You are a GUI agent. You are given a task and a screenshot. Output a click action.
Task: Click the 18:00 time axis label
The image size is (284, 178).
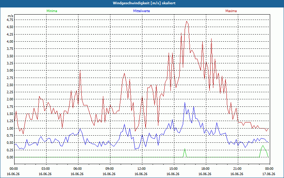point(206,169)
